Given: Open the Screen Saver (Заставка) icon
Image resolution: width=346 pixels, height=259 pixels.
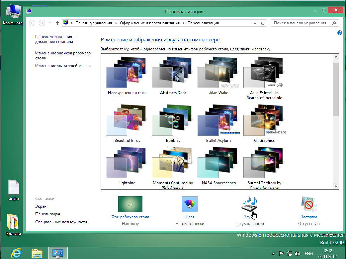Looking at the screenshot, I should (309, 205).
